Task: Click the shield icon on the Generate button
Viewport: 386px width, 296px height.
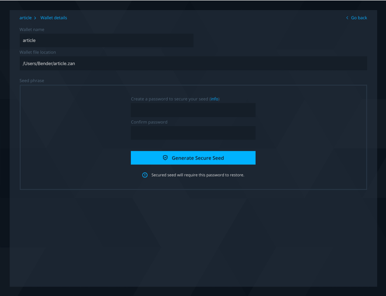Action: click(x=165, y=158)
